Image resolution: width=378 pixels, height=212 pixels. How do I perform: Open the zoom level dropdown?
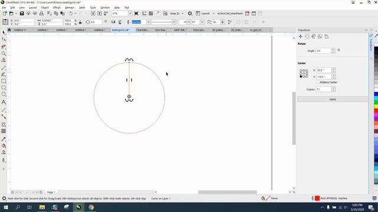click(130, 14)
